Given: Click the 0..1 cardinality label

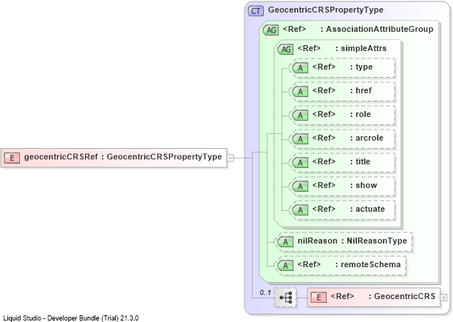Looking at the screenshot, I should pyautogui.click(x=265, y=293).
